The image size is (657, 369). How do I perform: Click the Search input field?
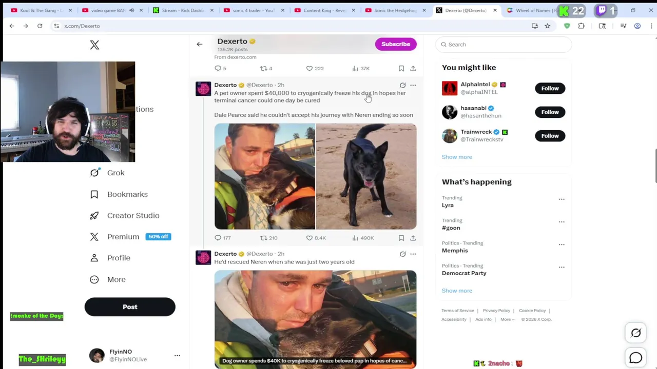[504, 45]
